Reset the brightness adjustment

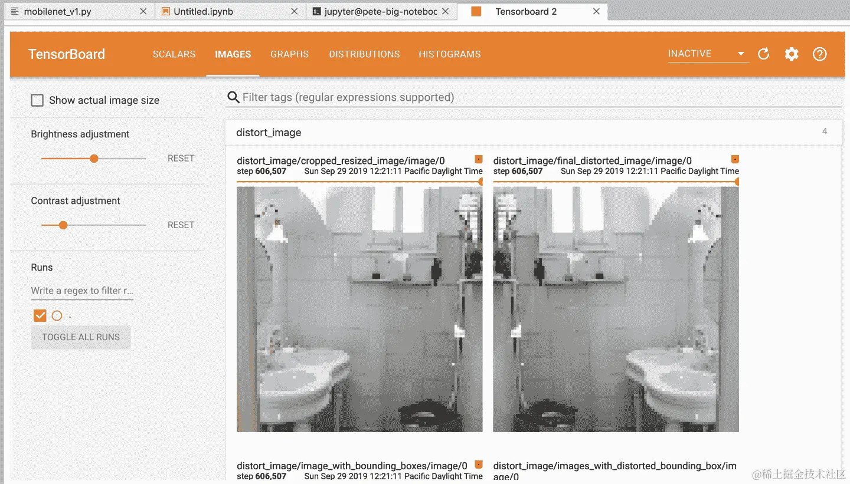pyautogui.click(x=181, y=159)
